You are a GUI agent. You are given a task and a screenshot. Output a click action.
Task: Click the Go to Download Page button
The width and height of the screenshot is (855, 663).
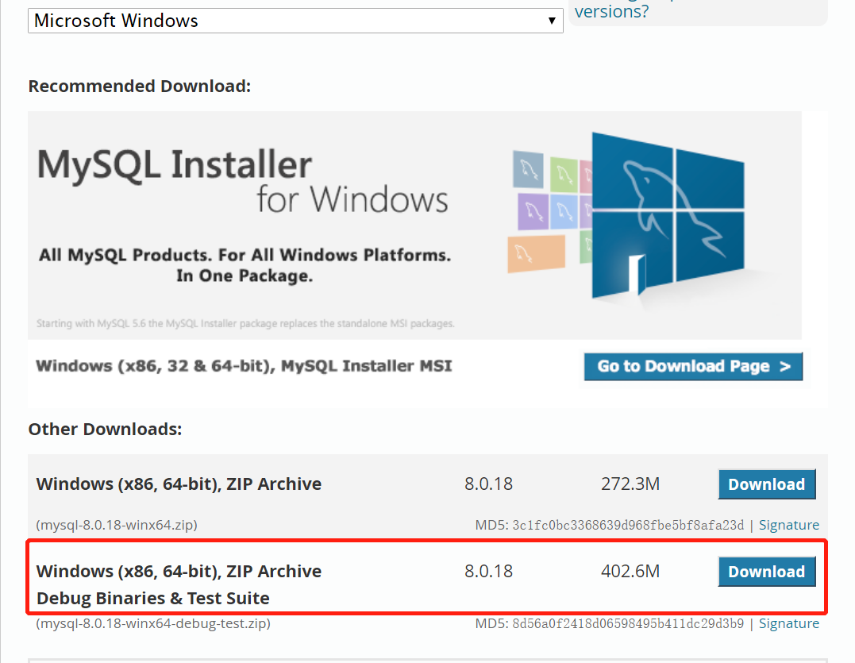point(693,366)
